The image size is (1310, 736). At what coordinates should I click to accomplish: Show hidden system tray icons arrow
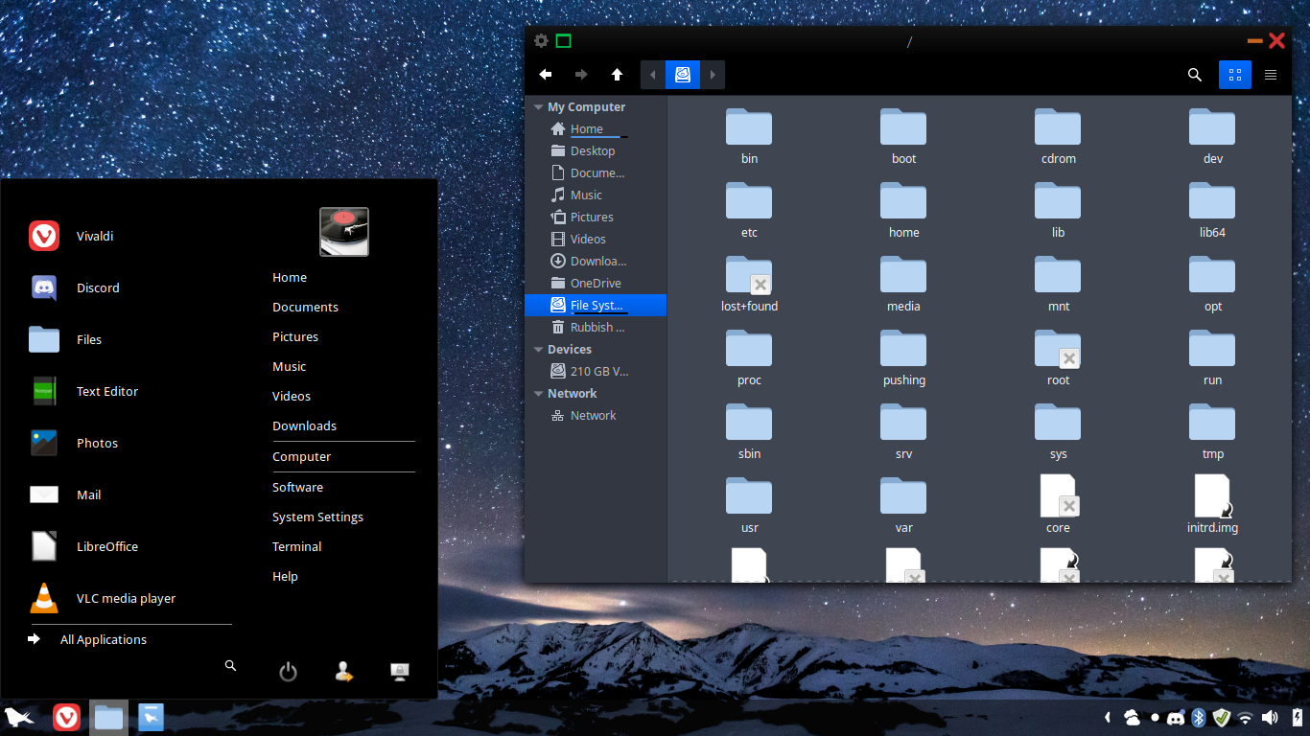1108,717
